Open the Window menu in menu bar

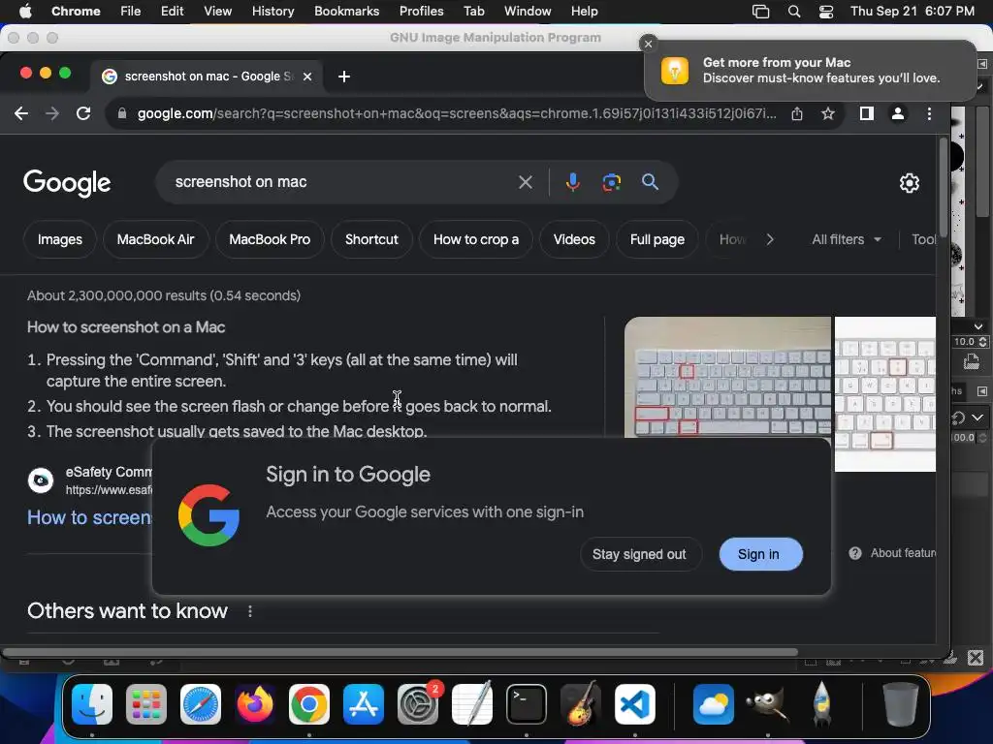tap(528, 12)
